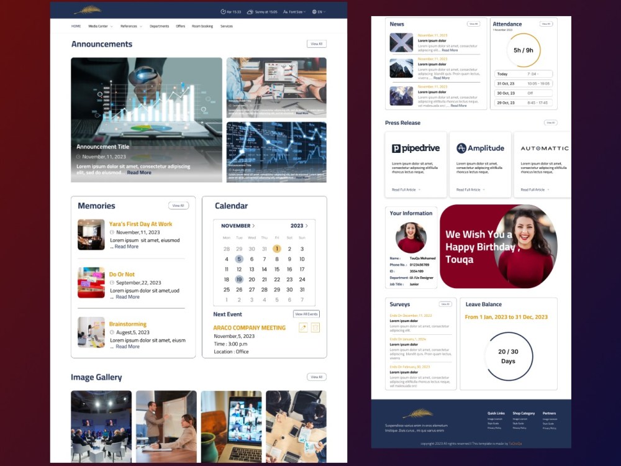
Task: Open the Offers nav item
Action: point(181,26)
